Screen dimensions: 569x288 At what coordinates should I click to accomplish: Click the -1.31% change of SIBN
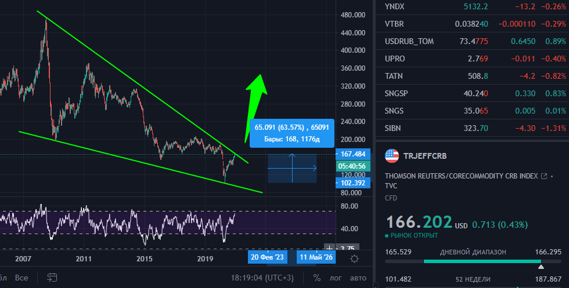click(554, 128)
